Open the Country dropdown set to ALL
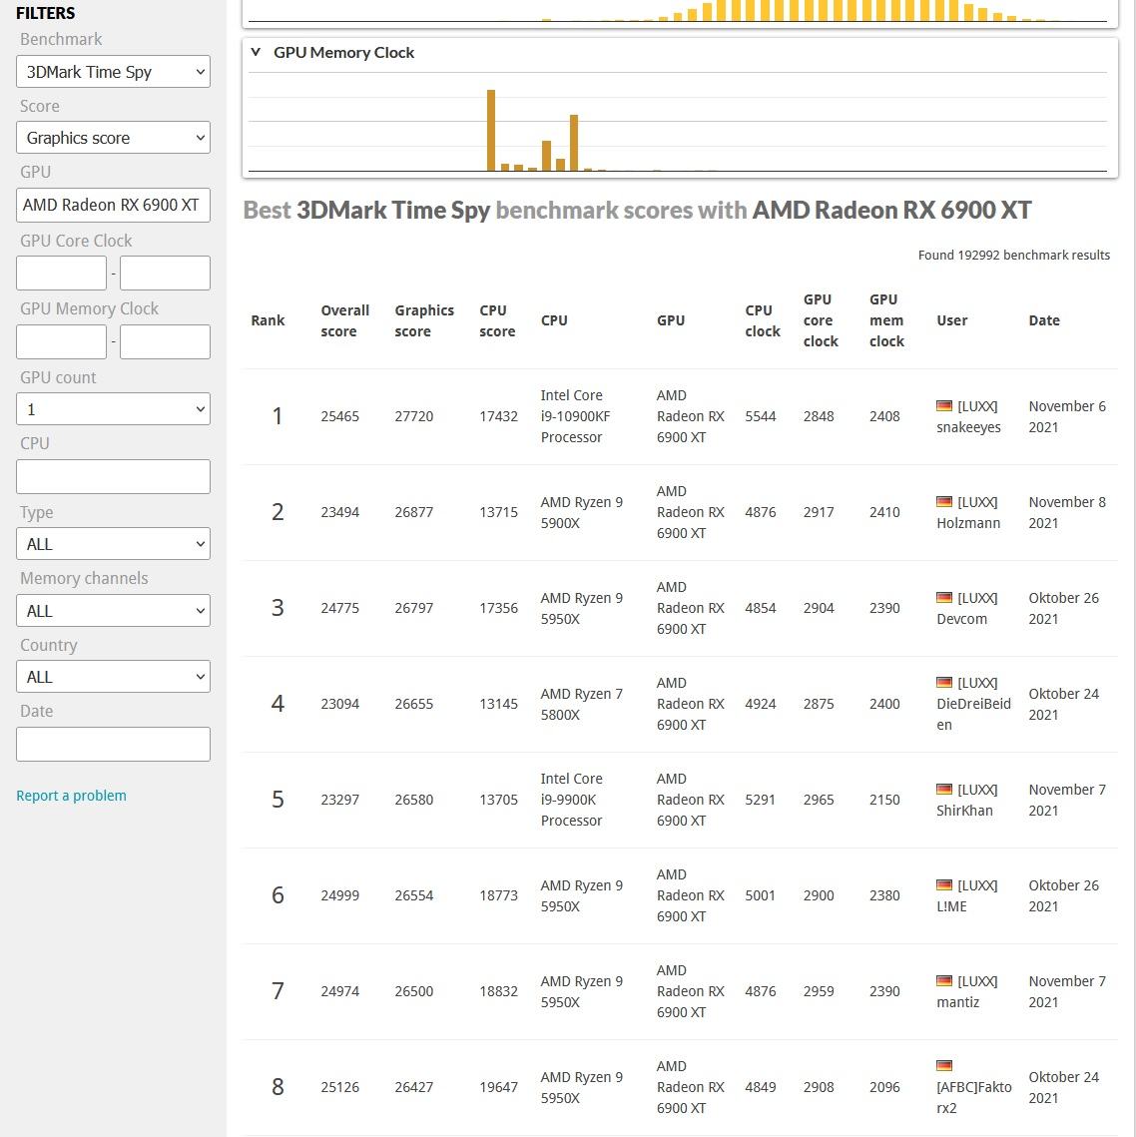Screen dimensions: 1136x1137 click(x=113, y=677)
